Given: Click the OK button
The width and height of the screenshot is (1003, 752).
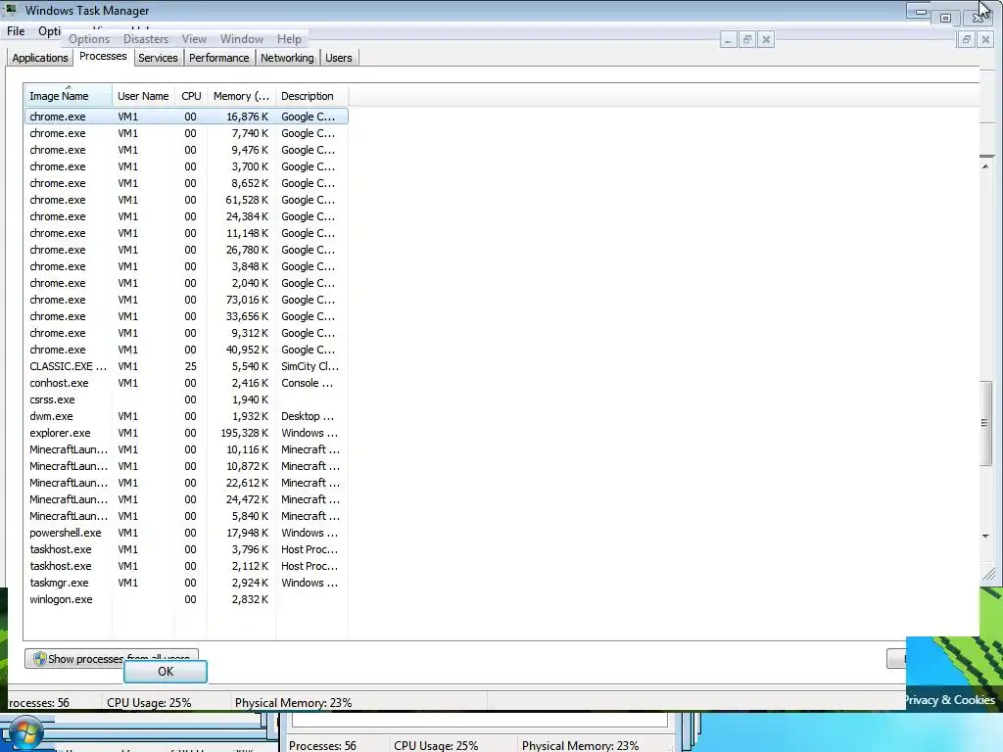Looking at the screenshot, I should point(166,672).
